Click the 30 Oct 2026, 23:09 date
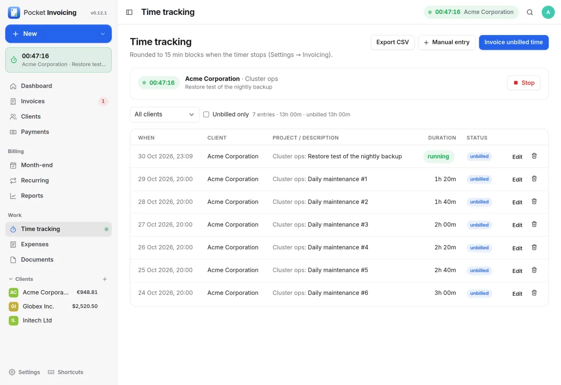561x385 pixels. [x=165, y=156]
